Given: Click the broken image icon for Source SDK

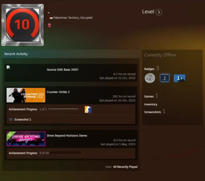Looking at the screenshot, I should [x=8, y=67].
